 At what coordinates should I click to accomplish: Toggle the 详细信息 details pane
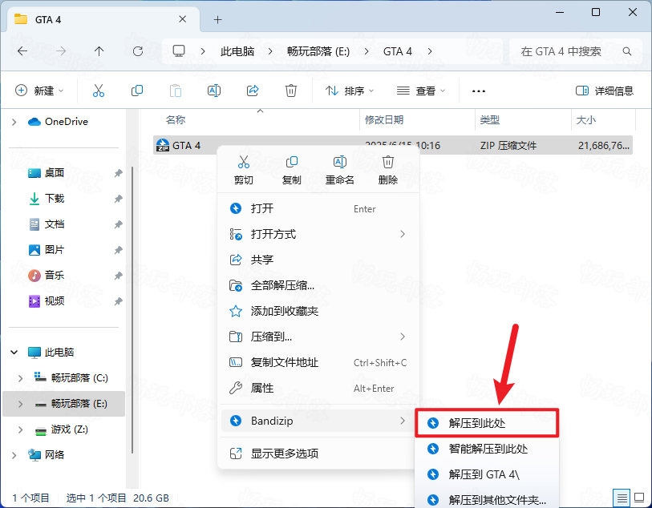click(604, 91)
